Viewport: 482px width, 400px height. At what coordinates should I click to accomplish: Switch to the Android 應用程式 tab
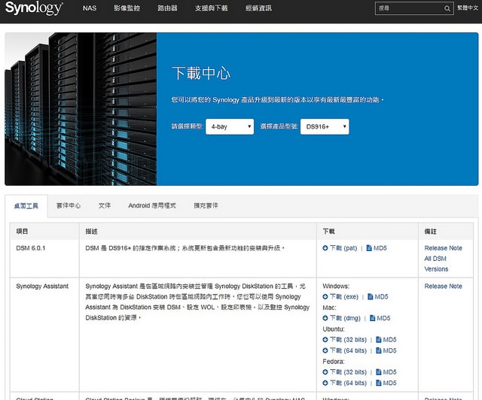click(x=151, y=205)
